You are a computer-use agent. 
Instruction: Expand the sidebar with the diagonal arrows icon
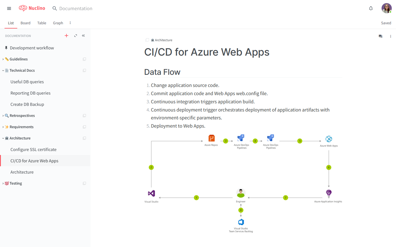tap(75, 36)
